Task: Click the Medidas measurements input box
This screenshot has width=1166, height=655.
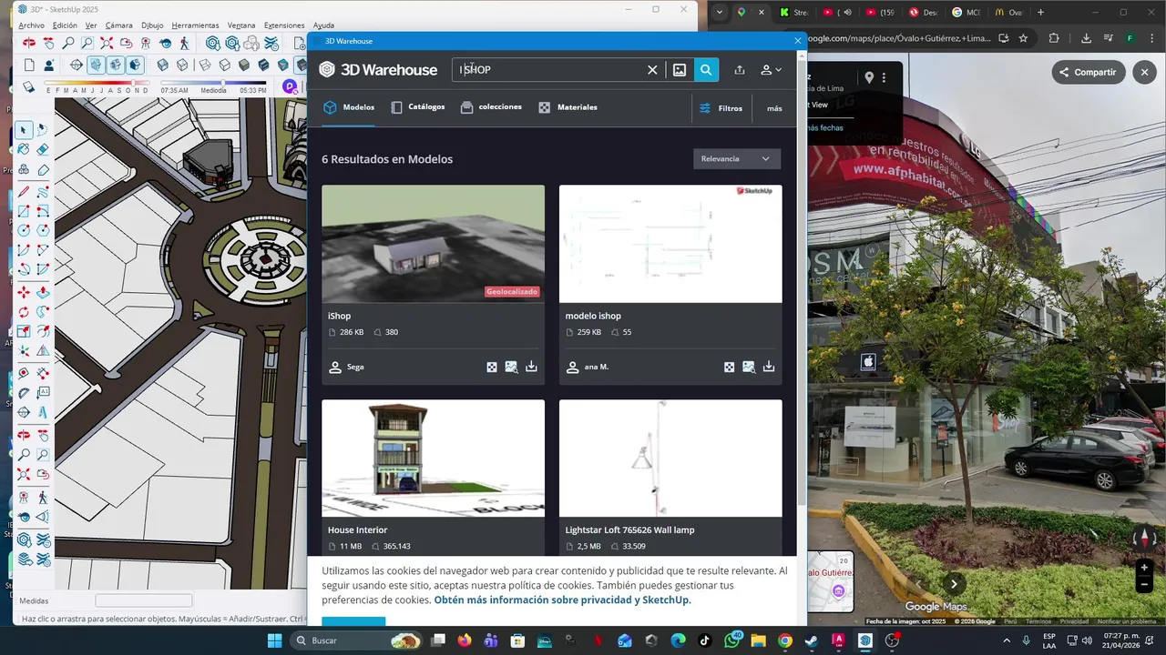Action: tap(144, 600)
